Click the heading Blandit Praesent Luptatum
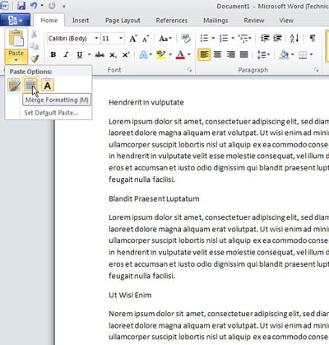329x345 pixels. [x=154, y=198]
